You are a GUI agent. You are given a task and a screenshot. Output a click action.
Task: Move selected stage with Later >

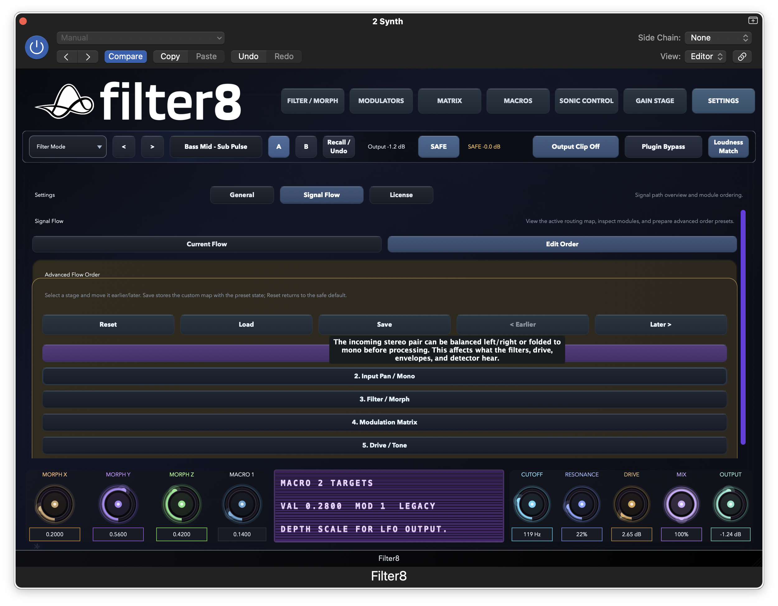coord(660,324)
